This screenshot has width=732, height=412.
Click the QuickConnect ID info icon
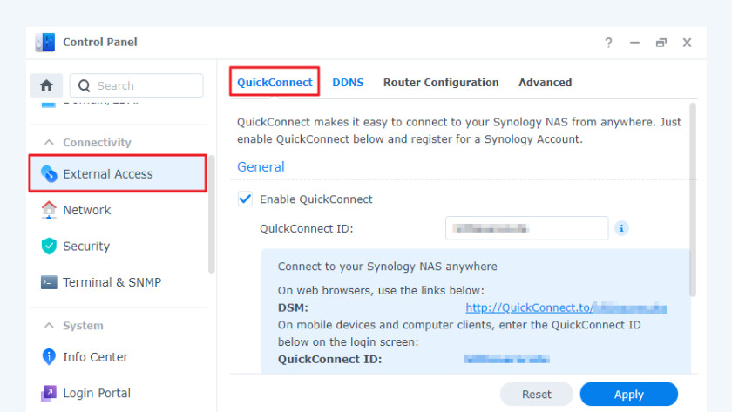point(621,228)
